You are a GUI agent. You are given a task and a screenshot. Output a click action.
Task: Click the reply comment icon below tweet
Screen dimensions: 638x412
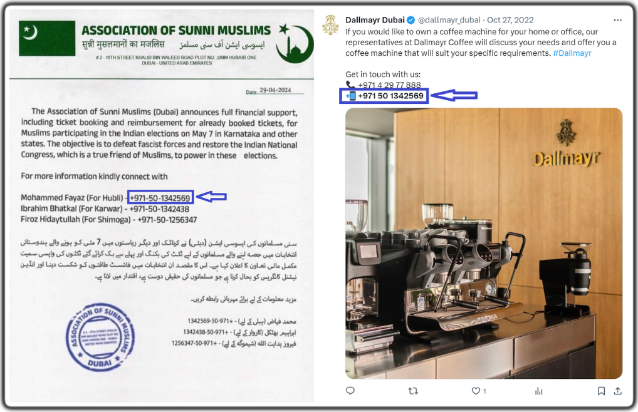(x=350, y=391)
